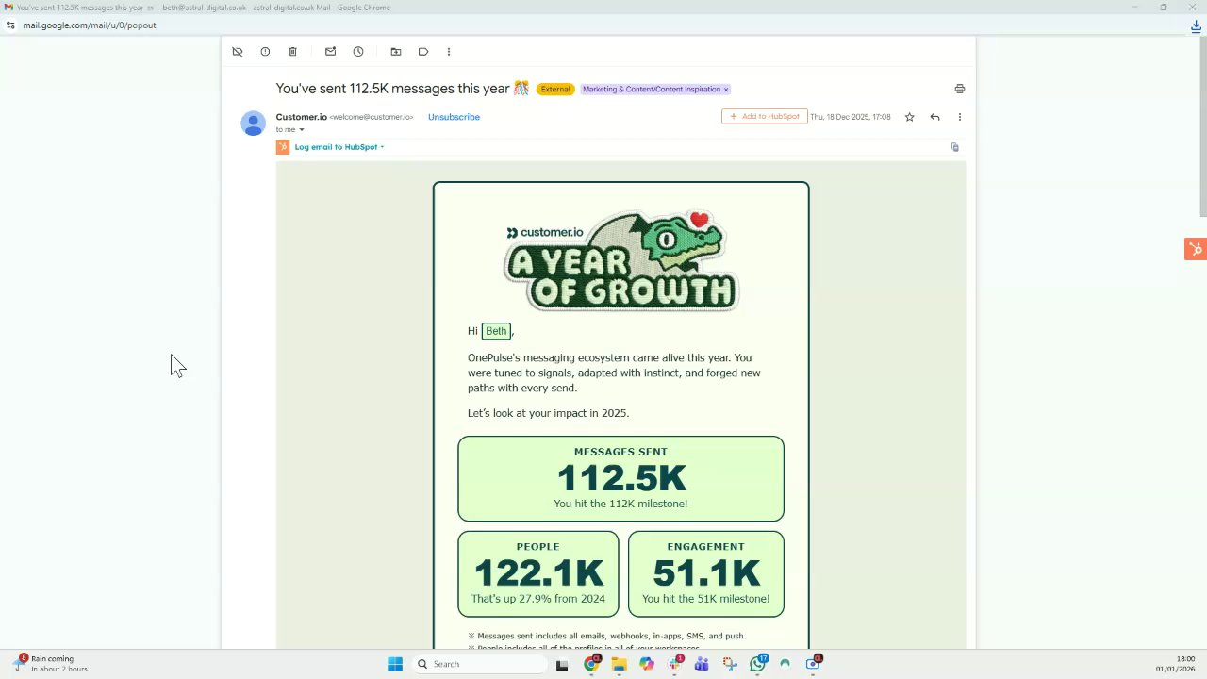Click the Add to HubSpot button
Image resolution: width=1207 pixels, height=679 pixels.
765,116
